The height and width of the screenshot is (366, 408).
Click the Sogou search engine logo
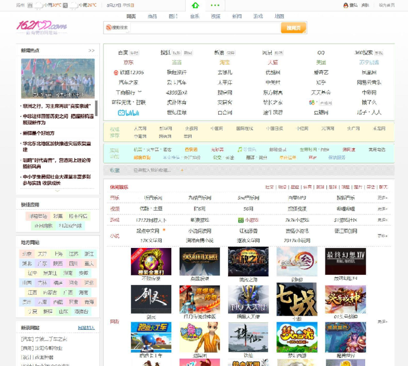108,27
